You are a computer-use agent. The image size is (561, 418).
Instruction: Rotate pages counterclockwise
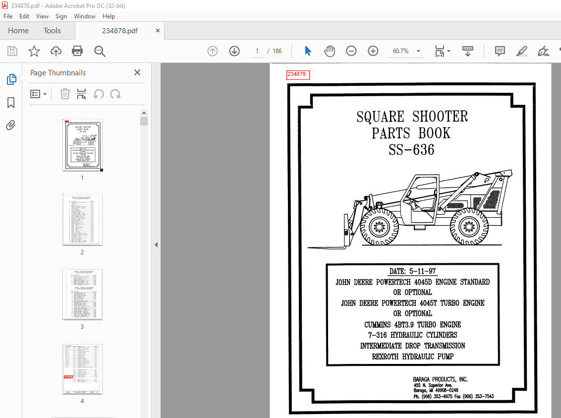coord(99,94)
